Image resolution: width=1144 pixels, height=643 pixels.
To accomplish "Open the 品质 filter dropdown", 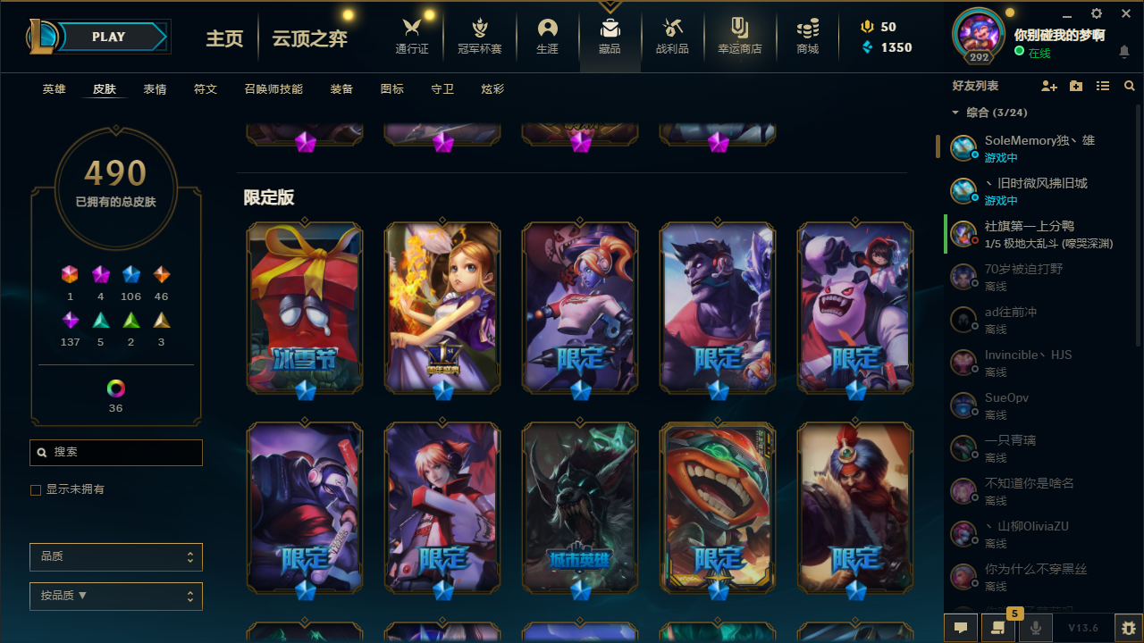I will tap(116, 557).
